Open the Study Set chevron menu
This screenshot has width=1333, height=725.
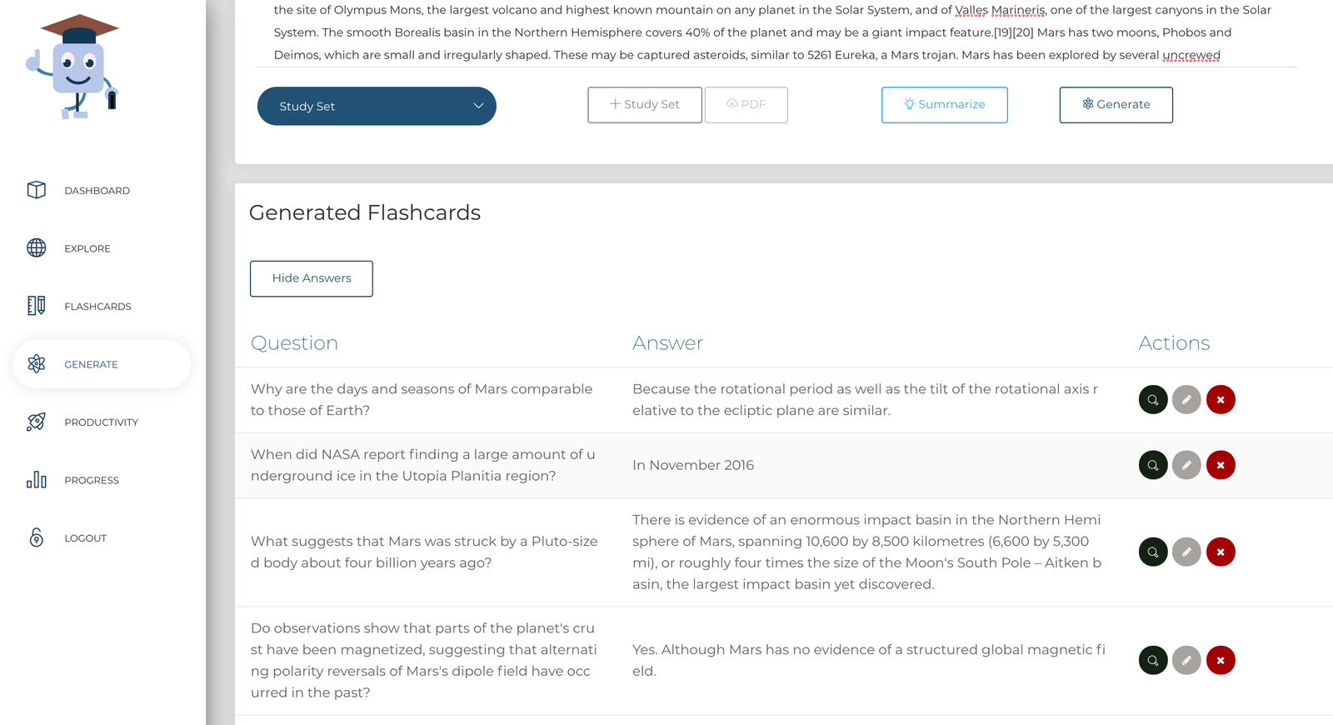pyautogui.click(x=478, y=106)
